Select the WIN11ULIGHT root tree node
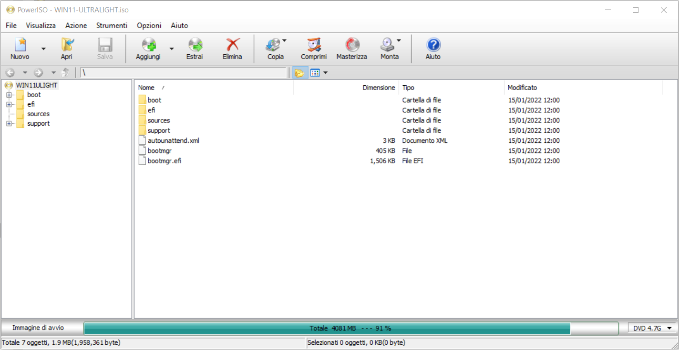Viewport: 679px width, 350px height. tap(37, 85)
